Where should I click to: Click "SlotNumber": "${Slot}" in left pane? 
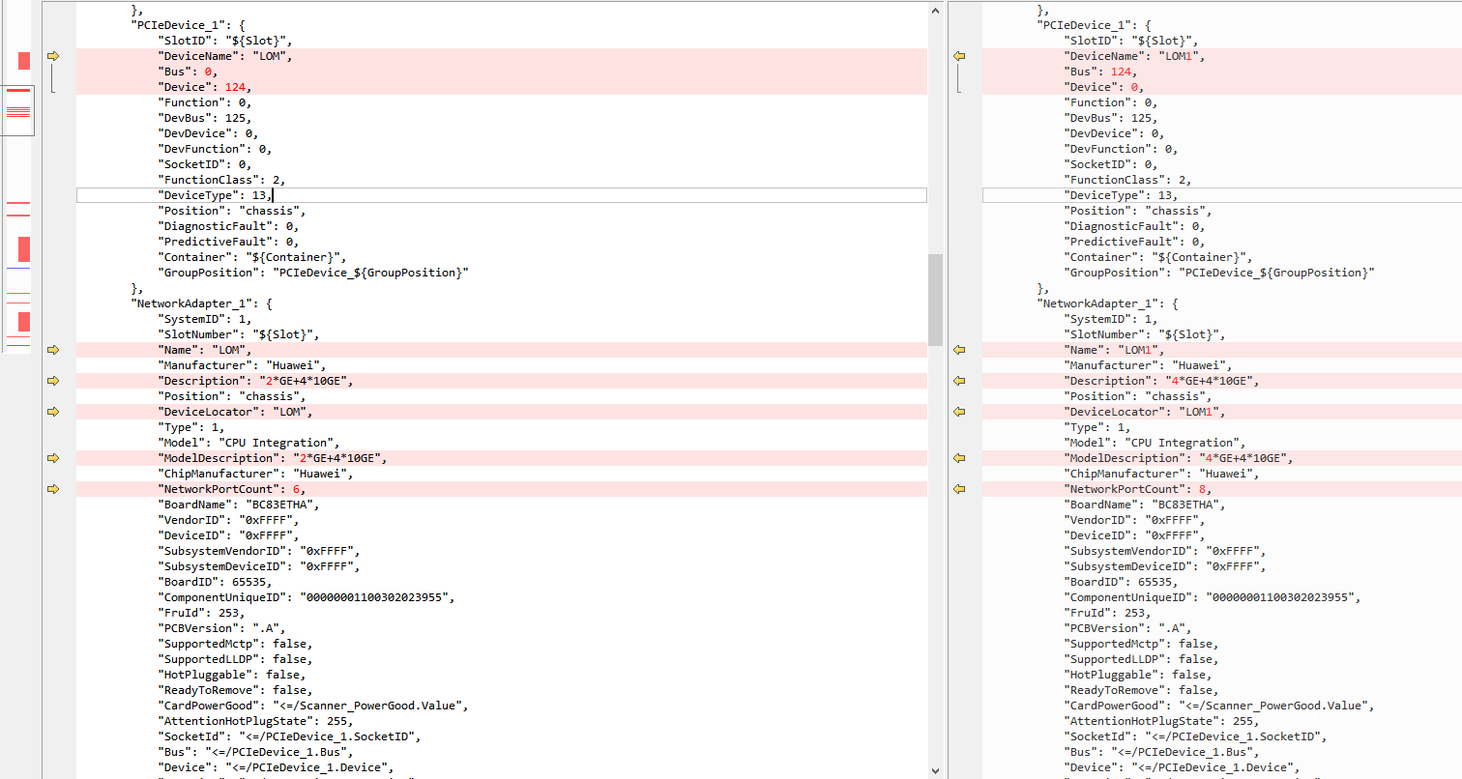(x=239, y=334)
